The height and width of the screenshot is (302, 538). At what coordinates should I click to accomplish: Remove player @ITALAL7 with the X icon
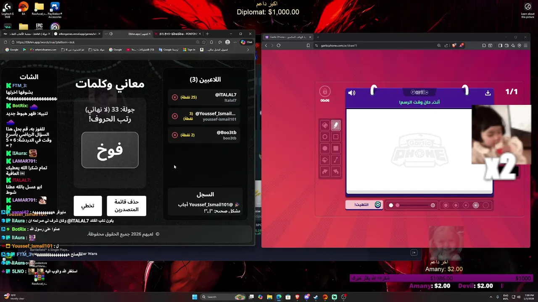(x=175, y=97)
